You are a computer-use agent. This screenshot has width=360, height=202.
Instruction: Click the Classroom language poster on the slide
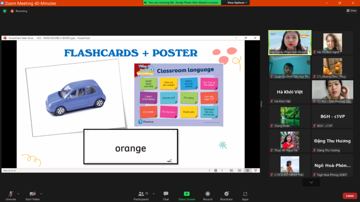178,95
